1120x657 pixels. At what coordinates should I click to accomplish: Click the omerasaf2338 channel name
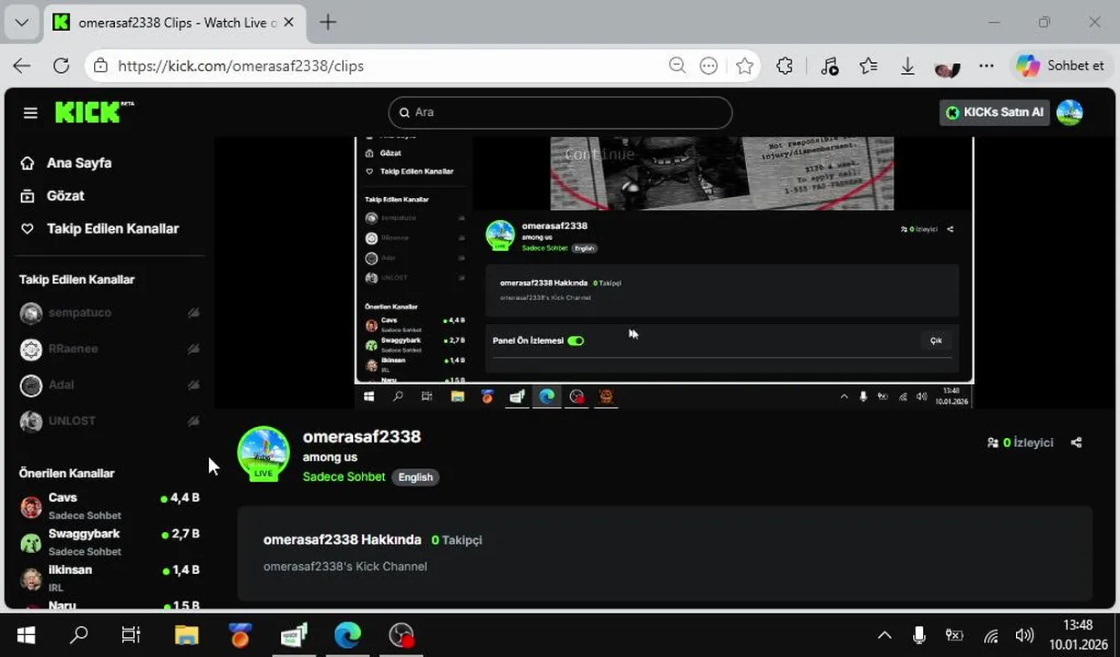click(362, 437)
